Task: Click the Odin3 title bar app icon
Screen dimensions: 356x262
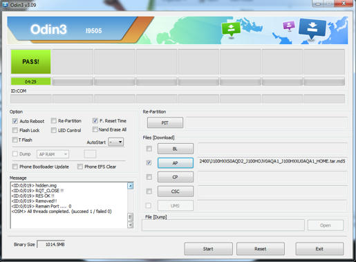Action: coord(5,4)
